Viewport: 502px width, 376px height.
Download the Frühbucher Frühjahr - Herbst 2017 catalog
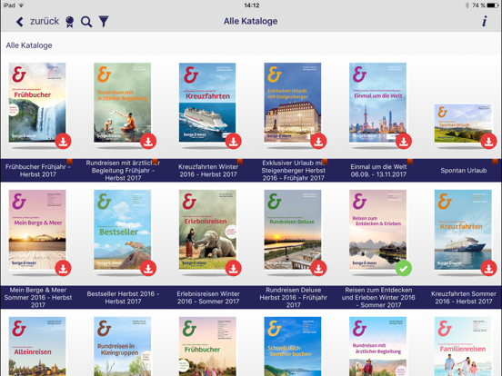pyautogui.click(x=63, y=141)
